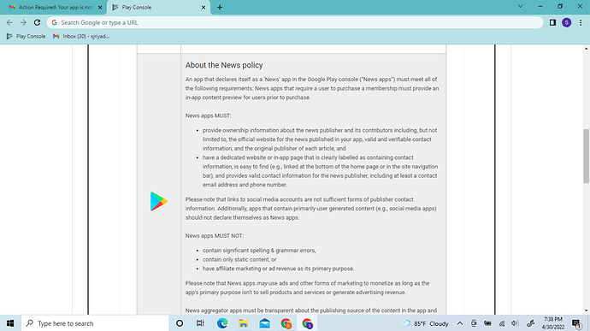
Task: Open Cortana circle icon on taskbar
Action: (180, 323)
